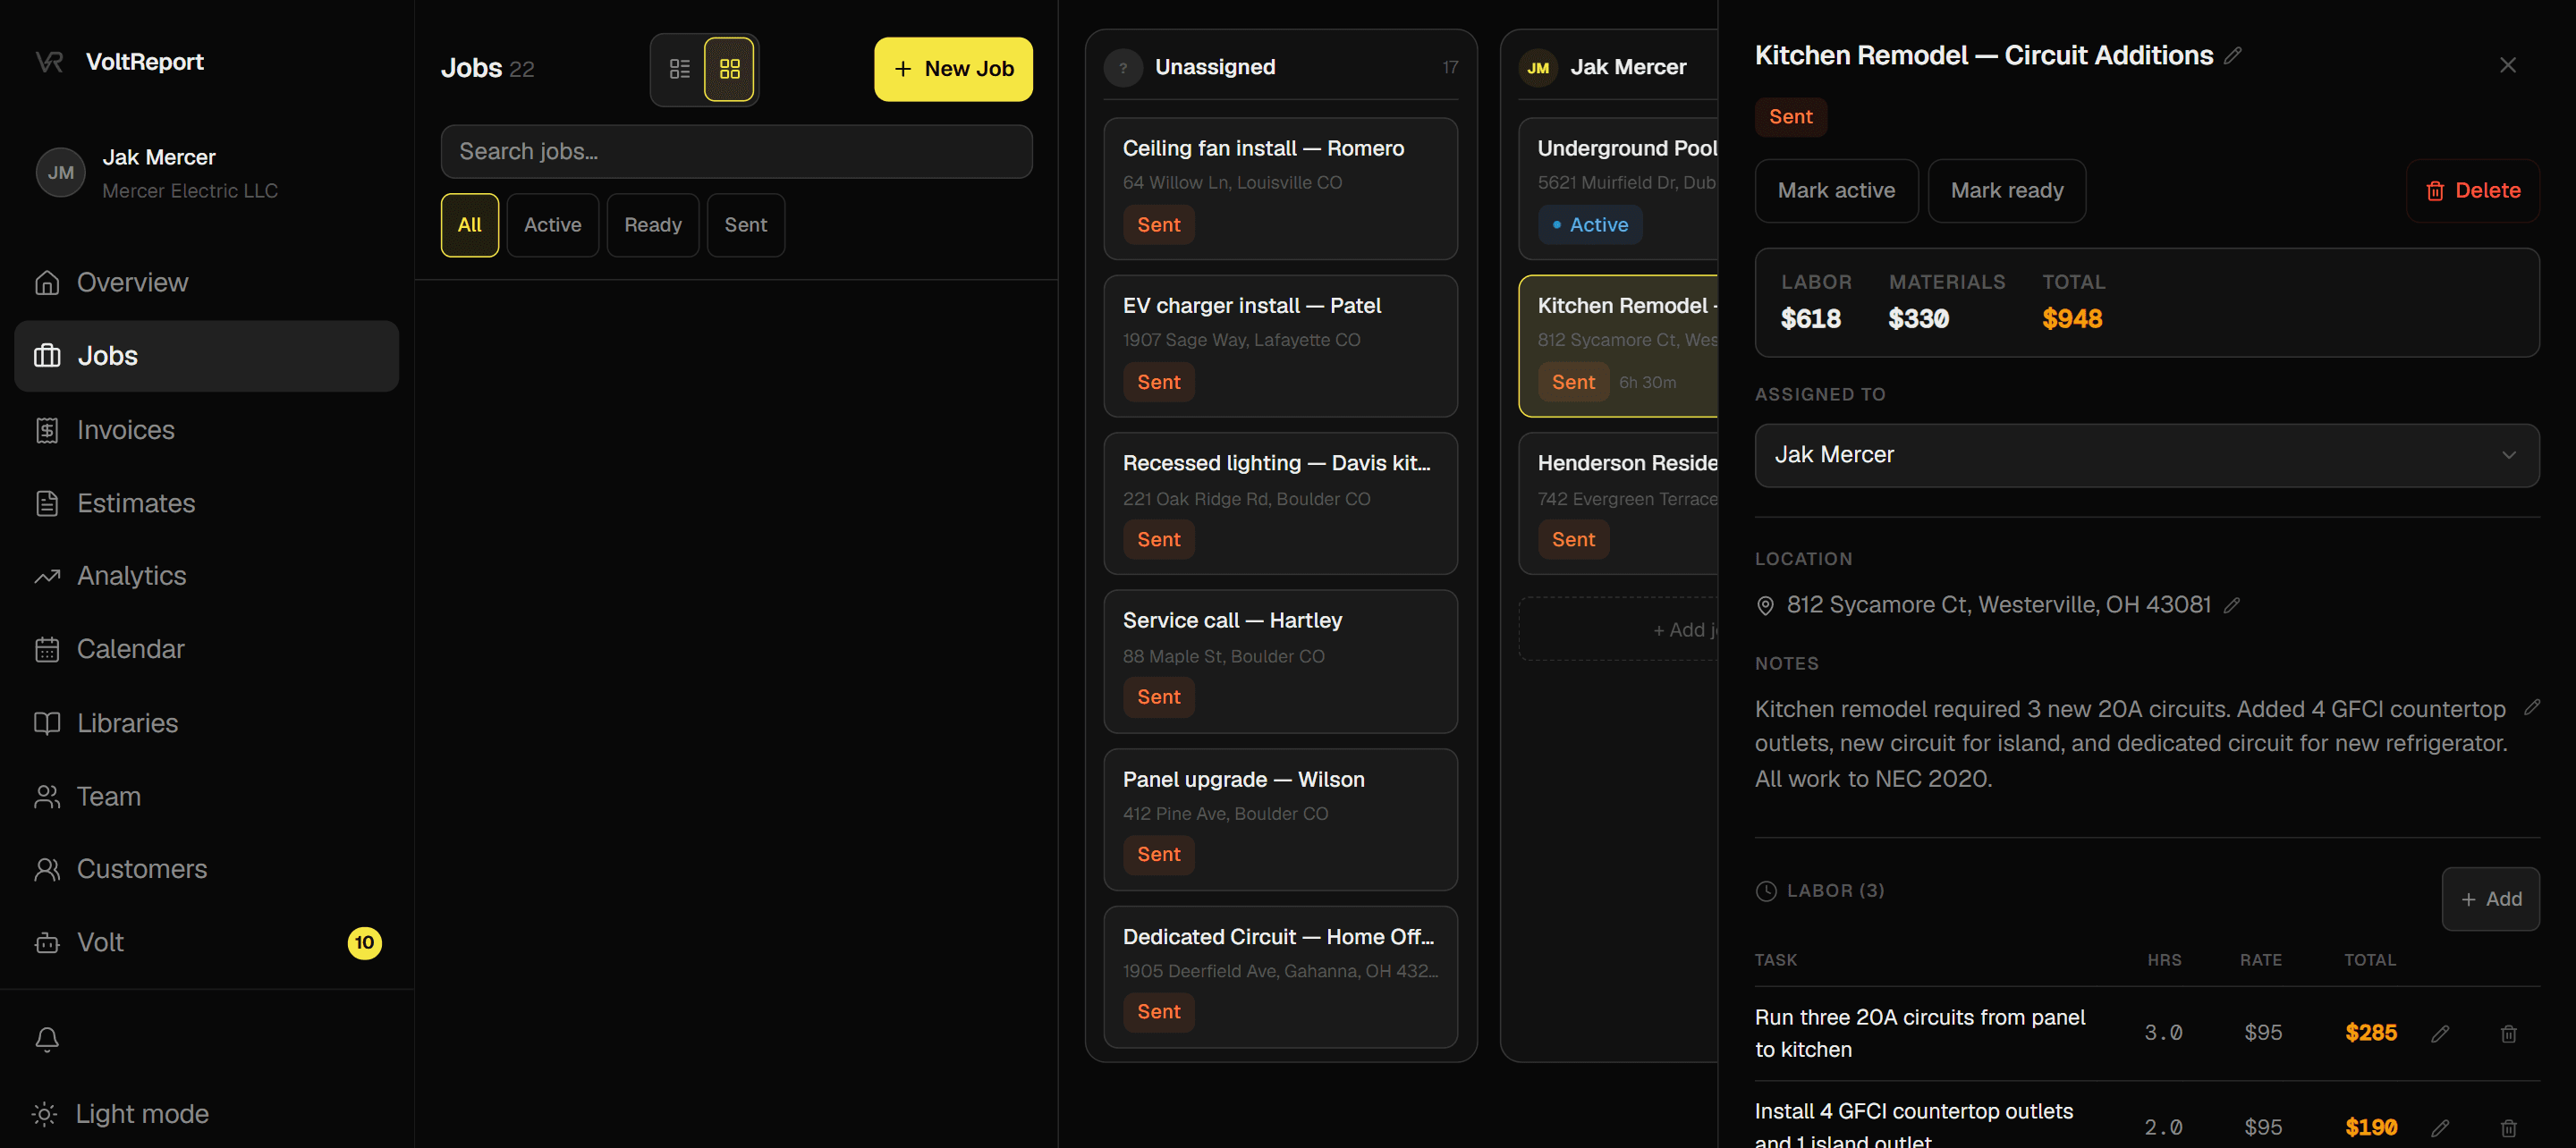Switch to board grid view layout
The width and height of the screenshot is (2576, 1148).
[730, 69]
